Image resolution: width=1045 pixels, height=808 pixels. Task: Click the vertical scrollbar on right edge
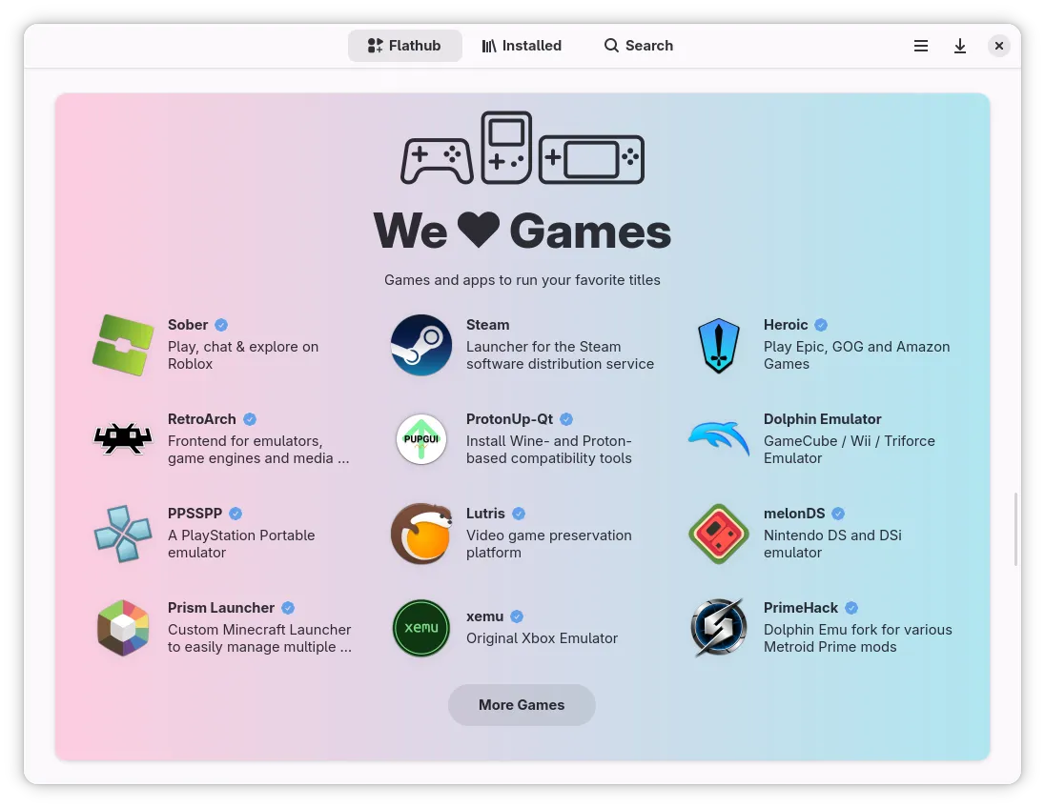tap(1016, 529)
